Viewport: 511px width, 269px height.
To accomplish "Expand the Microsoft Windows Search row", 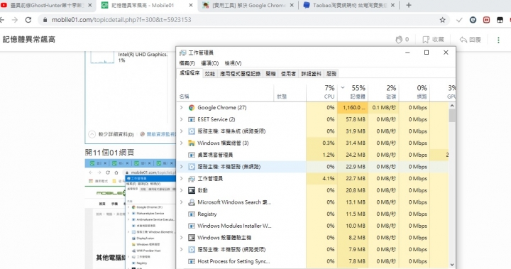I will click(182, 202).
